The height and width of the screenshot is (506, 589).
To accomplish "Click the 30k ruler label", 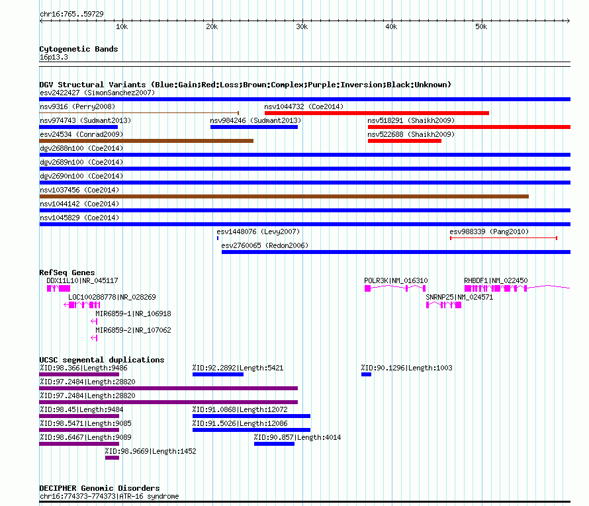I will (302, 26).
